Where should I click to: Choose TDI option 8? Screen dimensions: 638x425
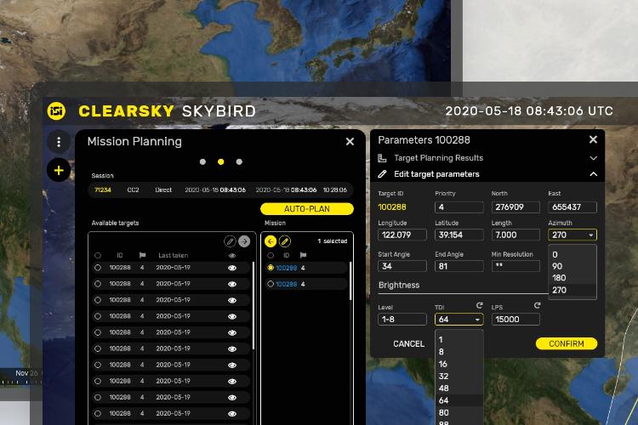pyautogui.click(x=459, y=352)
